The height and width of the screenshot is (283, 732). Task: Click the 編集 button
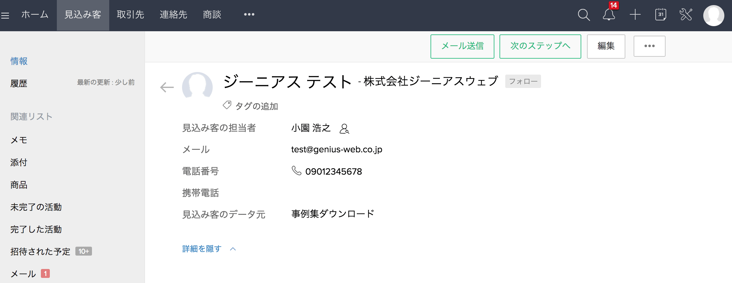coord(606,46)
